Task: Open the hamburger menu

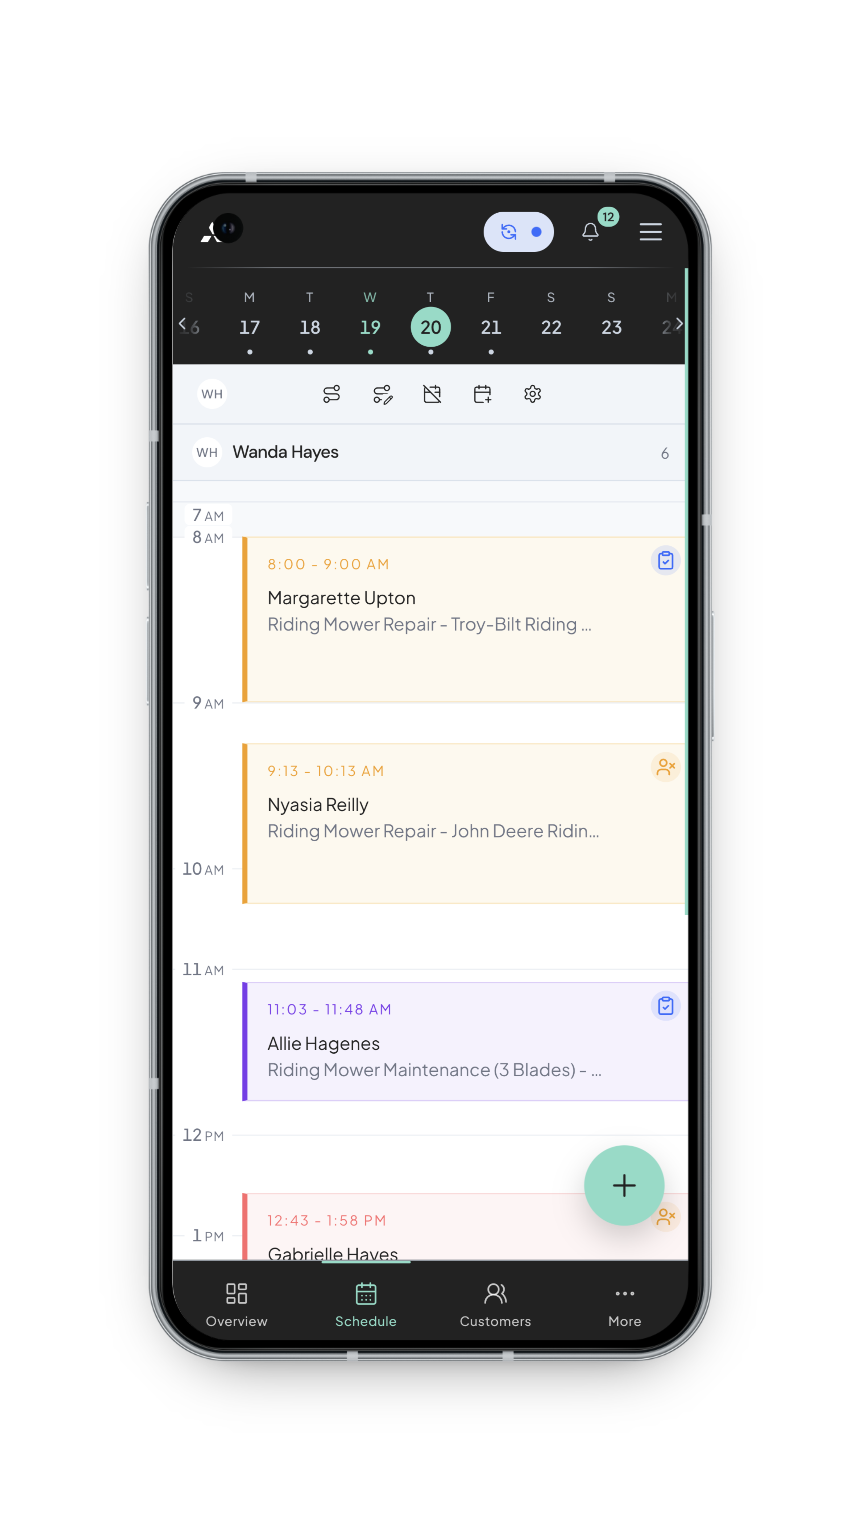Action: tap(650, 232)
